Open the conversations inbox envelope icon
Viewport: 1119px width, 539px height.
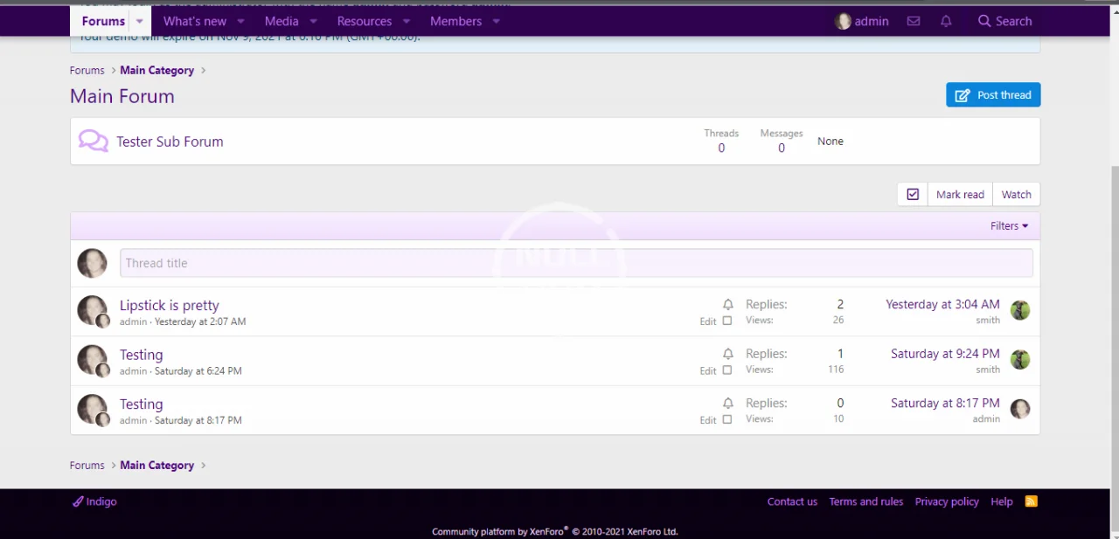(x=914, y=21)
